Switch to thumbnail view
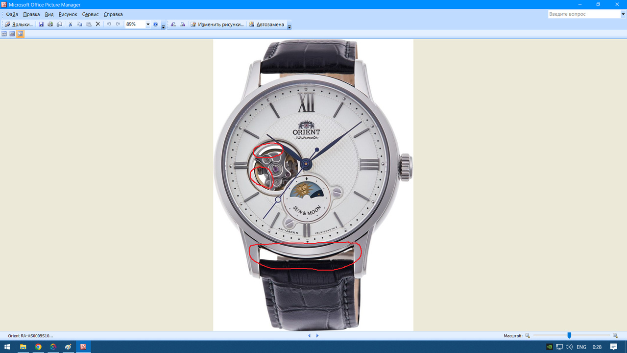 tap(4, 34)
